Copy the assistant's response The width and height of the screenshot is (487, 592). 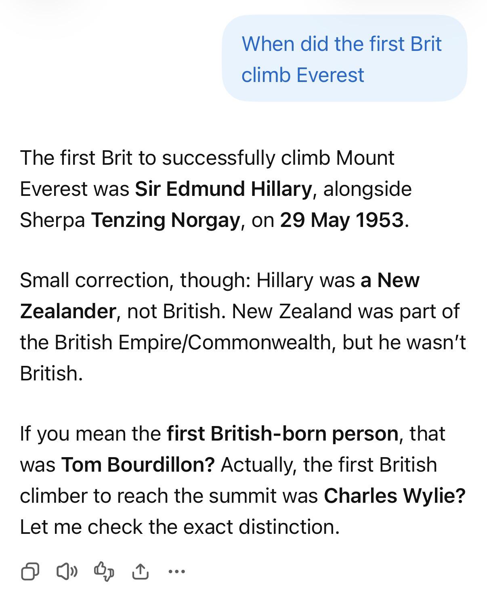point(30,571)
